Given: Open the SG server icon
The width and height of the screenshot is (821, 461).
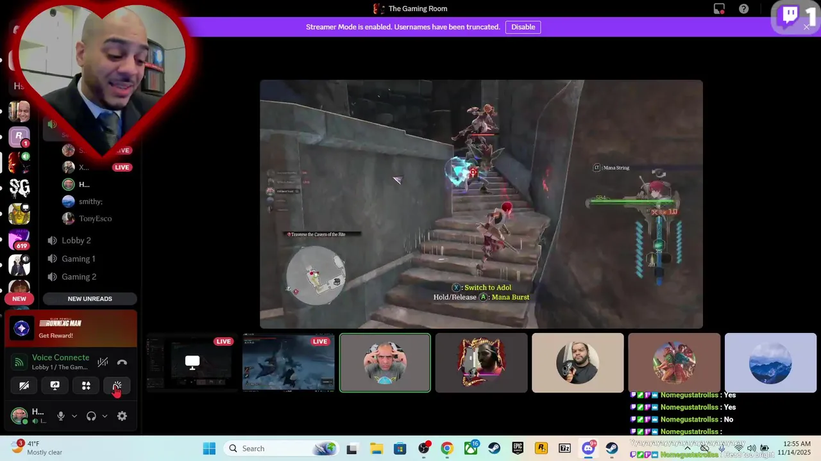Looking at the screenshot, I should pos(19,188).
